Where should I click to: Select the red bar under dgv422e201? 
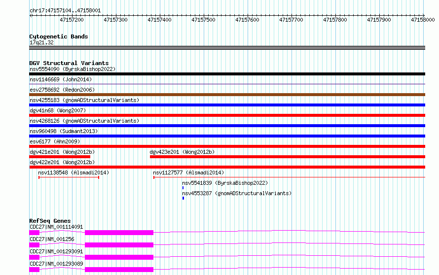[227, 167]
